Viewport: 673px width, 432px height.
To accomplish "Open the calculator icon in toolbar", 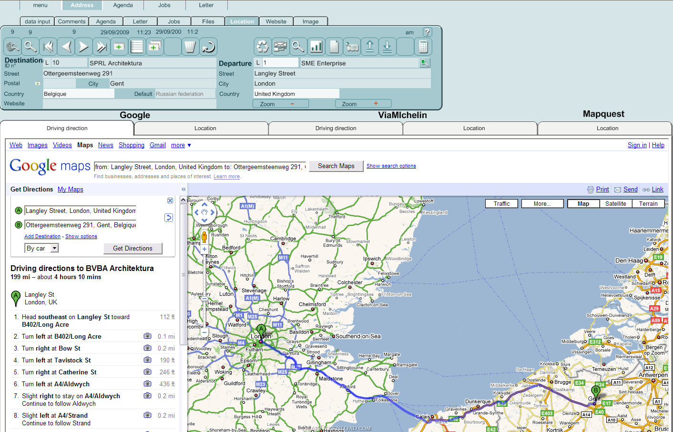I will [x=423, y=47].
